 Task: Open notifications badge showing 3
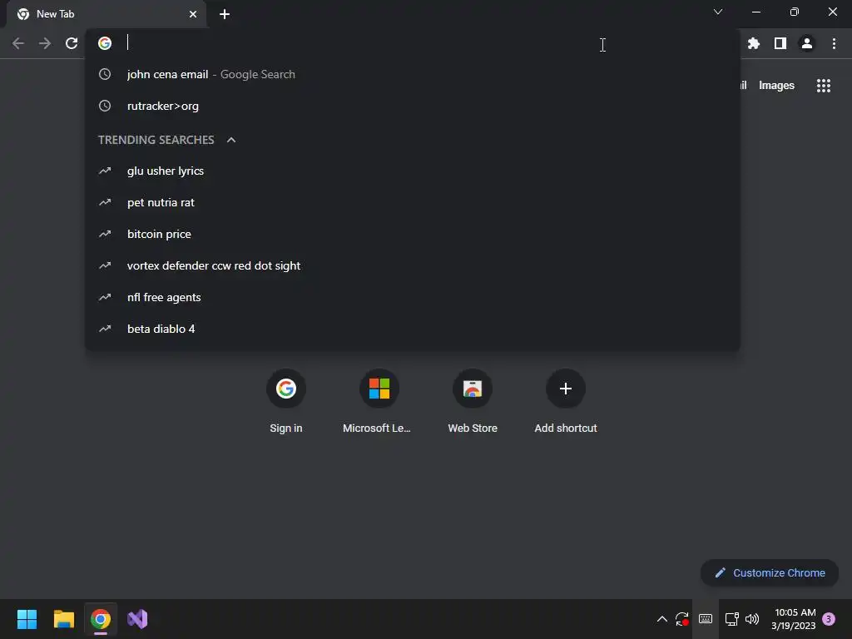point(829,619)
